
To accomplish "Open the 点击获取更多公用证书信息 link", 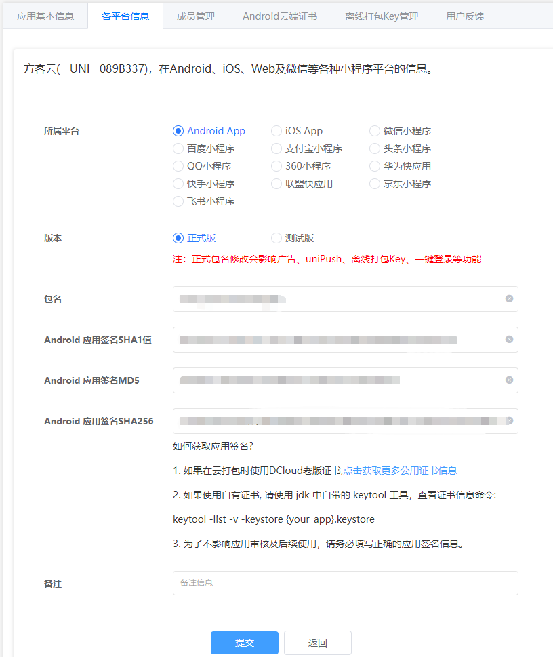I will (400, 471).
